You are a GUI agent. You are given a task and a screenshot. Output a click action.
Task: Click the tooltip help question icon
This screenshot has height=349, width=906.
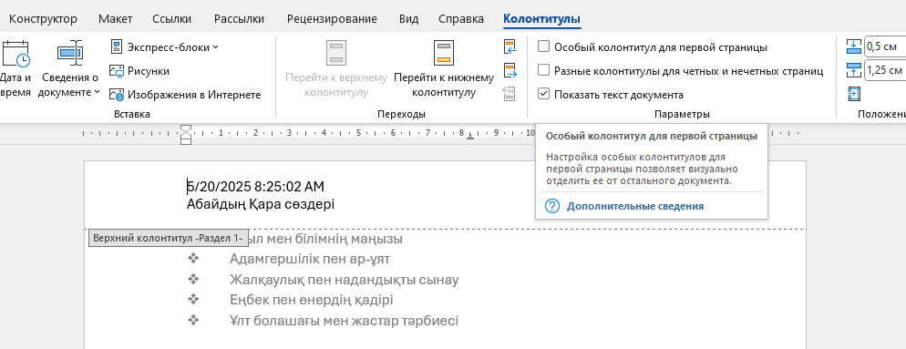552,206
